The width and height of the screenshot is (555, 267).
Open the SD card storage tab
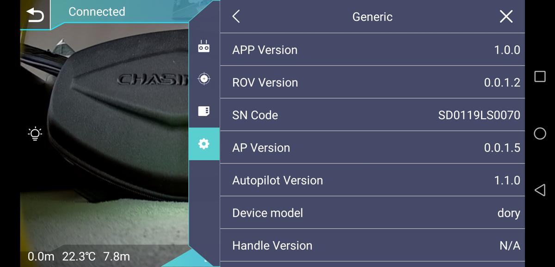pyautogui.click(x=204, y=111)
